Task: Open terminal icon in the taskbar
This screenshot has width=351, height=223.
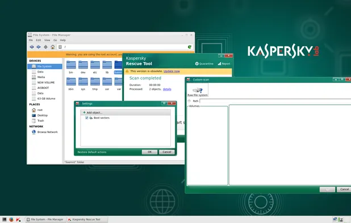Action: click(x=4, y=220)
